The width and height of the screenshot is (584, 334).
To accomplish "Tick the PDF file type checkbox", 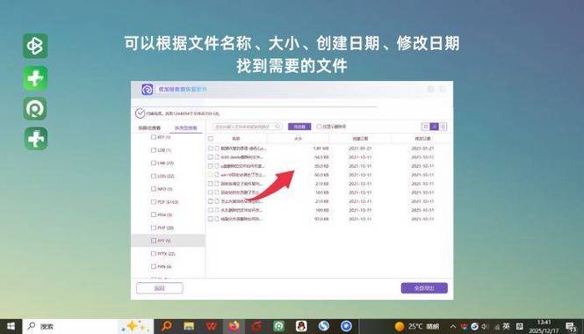I will 154,201.
